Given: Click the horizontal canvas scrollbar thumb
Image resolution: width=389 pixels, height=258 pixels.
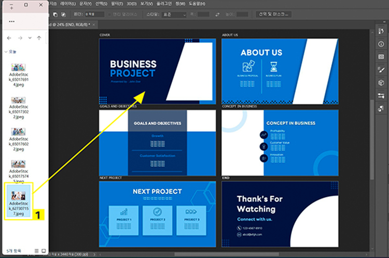Looking at the screenshot, I should [x=227, y=254].
